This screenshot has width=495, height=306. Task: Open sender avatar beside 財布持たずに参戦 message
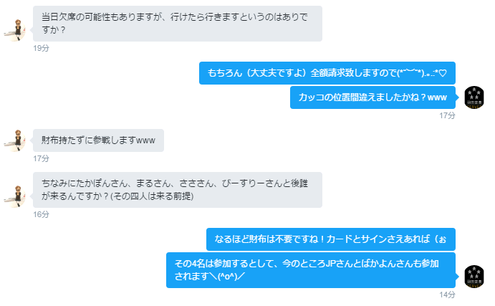[x=15, y=140]
